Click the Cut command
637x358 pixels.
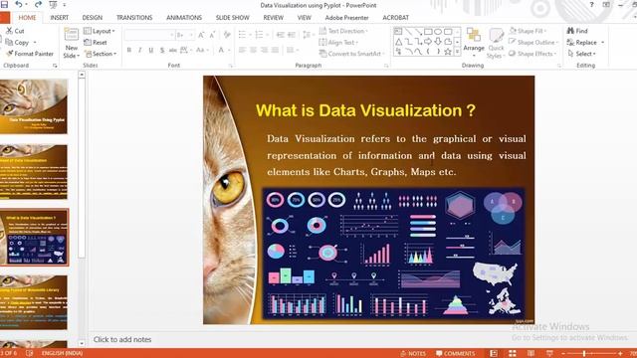(15, 31)
